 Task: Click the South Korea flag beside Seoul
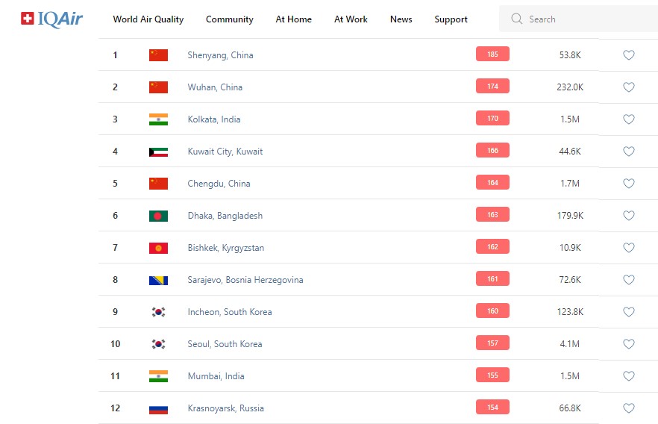tap(158, 344)
